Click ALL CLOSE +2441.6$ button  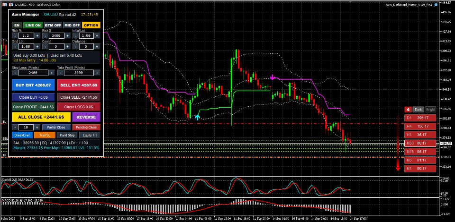click(41, 117)
